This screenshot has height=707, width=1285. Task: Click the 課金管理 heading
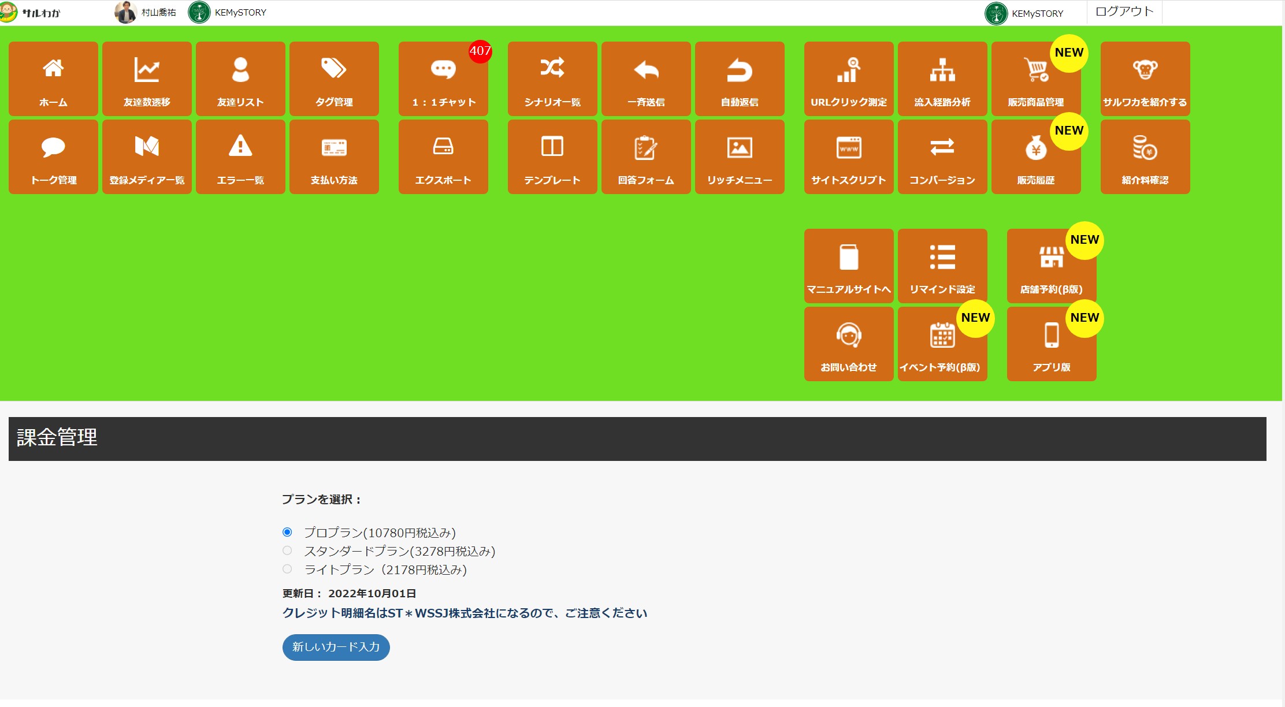coord(57,437)
